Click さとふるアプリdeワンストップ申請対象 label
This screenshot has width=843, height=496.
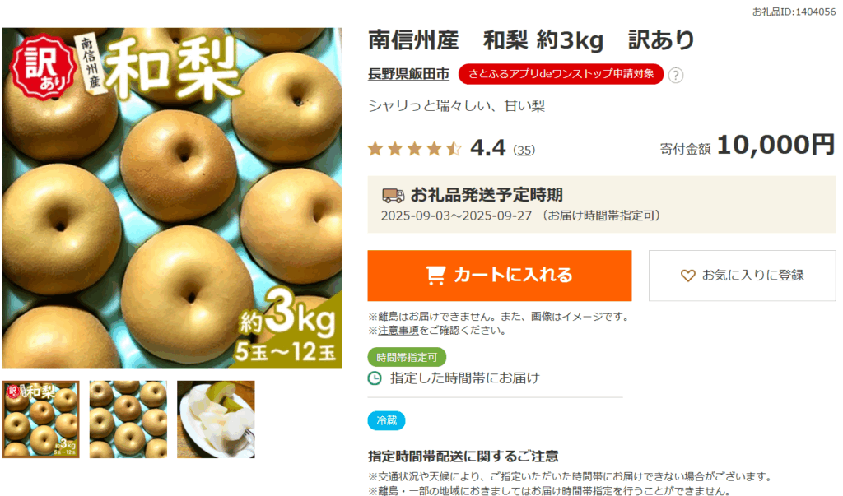pos(561,74)
